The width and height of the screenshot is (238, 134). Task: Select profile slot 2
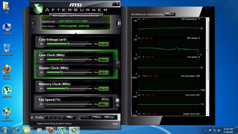51,117
